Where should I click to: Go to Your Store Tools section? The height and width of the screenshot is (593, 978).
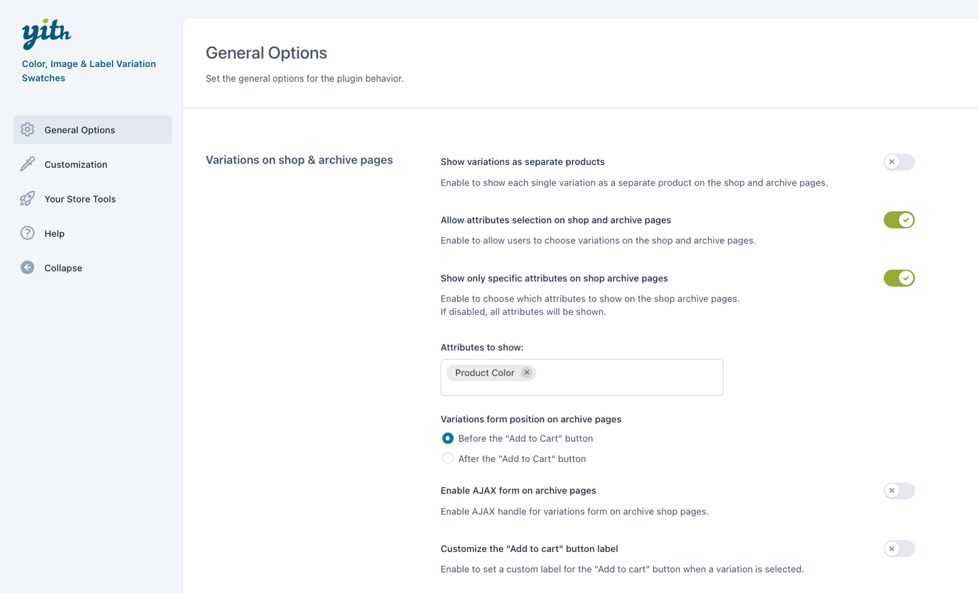(x=80, y=199)
